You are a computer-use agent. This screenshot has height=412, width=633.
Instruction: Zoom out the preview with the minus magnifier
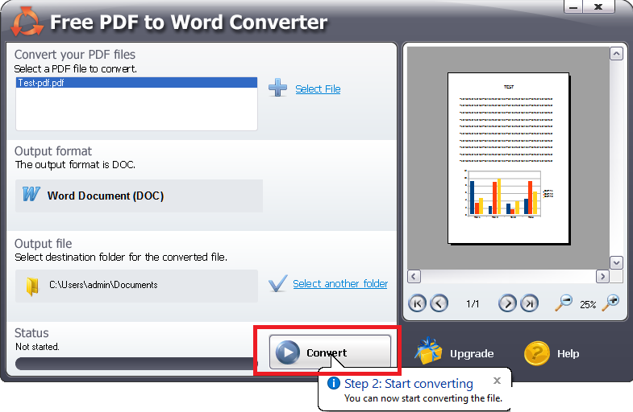(x=564, y=303)
